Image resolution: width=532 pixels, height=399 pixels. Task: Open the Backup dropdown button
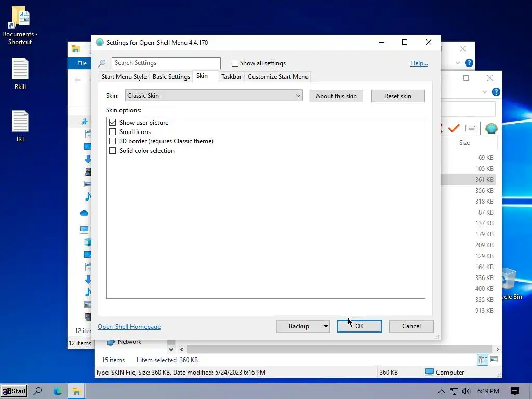[303, 326]
